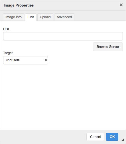Image resolution: width=126 pixels, height=144 pixels.
Task: Click the left edge of URL input box
Action: click(x=4, y=36)
